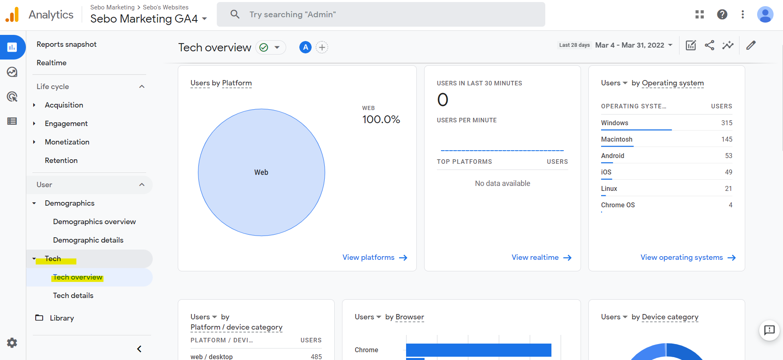Click the Browser dimension label
Screen dimensions: 783x360
click(x=410, y=317)
